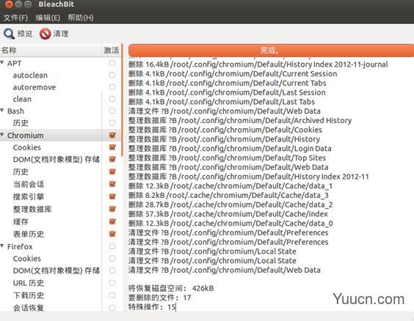Viewport: 414px width, 321px height.
Task: Click the 预览 toolbar label
Action: coord(25,34)
